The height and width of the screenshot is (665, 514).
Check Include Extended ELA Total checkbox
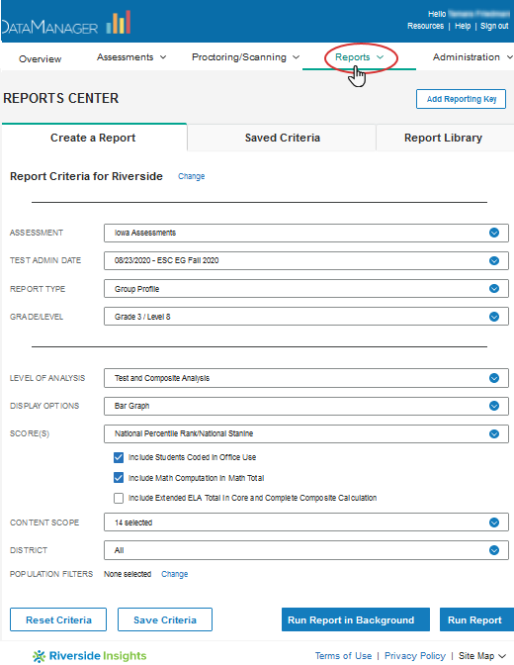pos(119,498)
